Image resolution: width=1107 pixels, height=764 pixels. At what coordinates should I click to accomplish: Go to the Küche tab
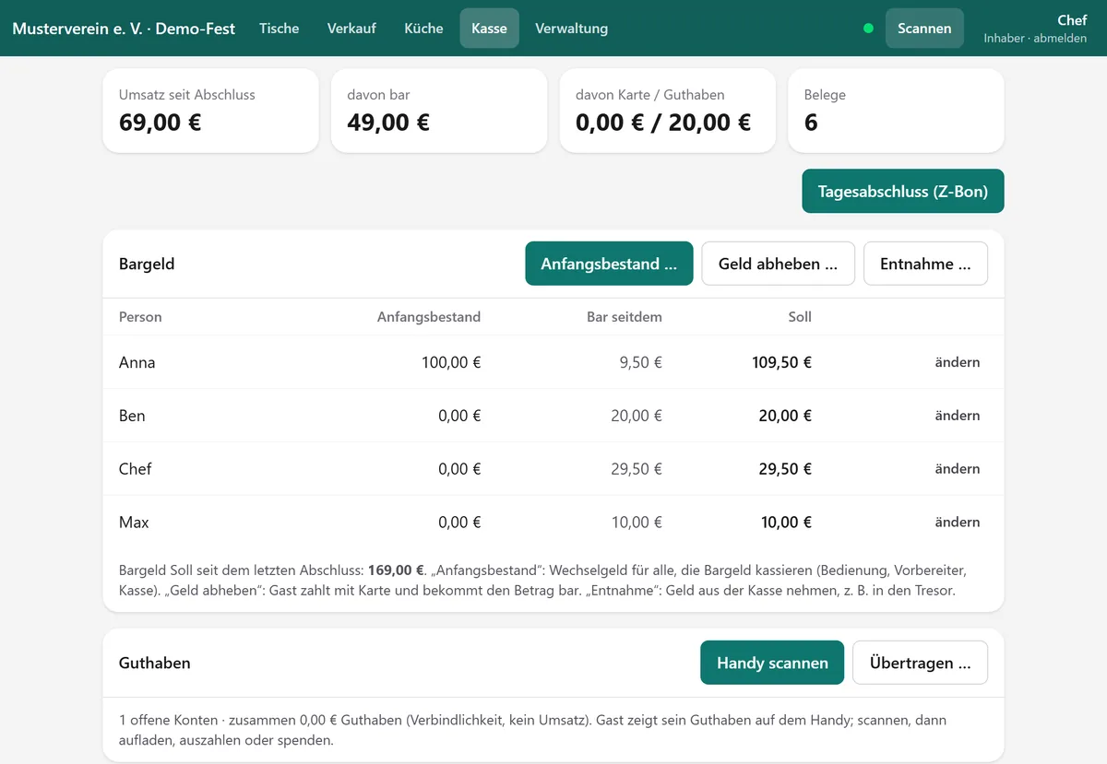423,28
